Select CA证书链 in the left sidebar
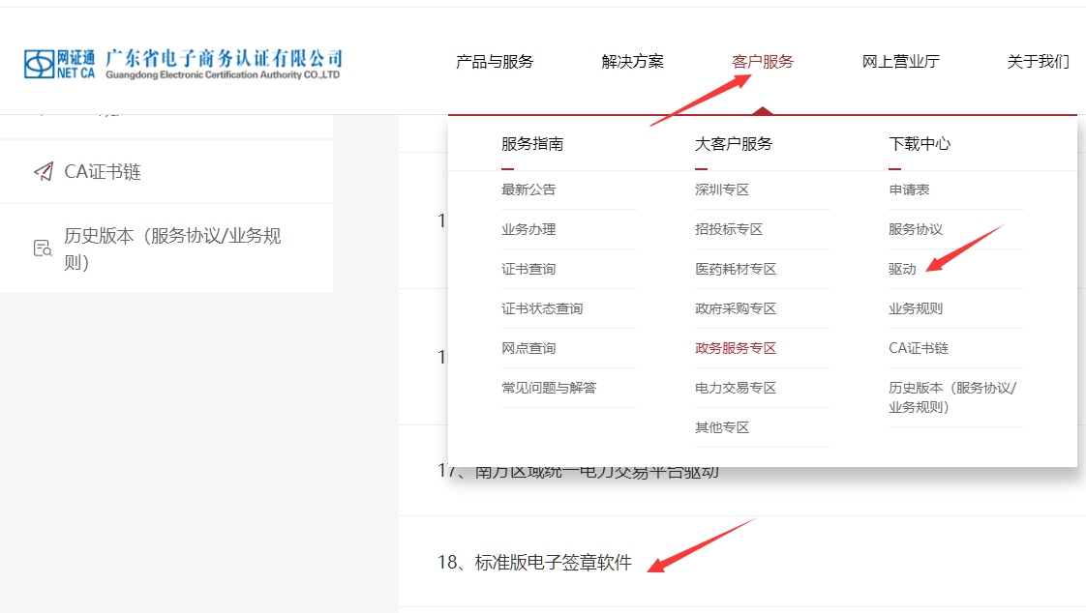 [x=103, y=172]
